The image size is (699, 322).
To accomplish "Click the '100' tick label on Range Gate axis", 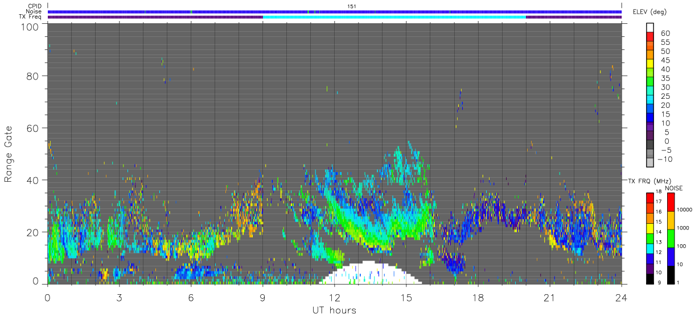I will coord(30,27).
